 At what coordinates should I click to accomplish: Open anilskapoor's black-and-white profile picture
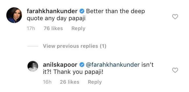pyautogui.click(x=33, y=66)
